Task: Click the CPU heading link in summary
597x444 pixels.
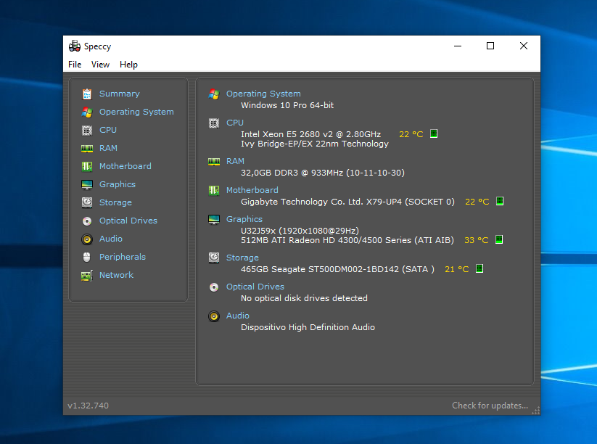Action: click(235, 123)
